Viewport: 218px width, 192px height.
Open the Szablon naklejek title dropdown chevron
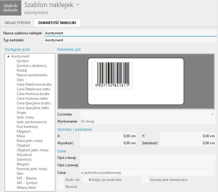click(77, 5)
